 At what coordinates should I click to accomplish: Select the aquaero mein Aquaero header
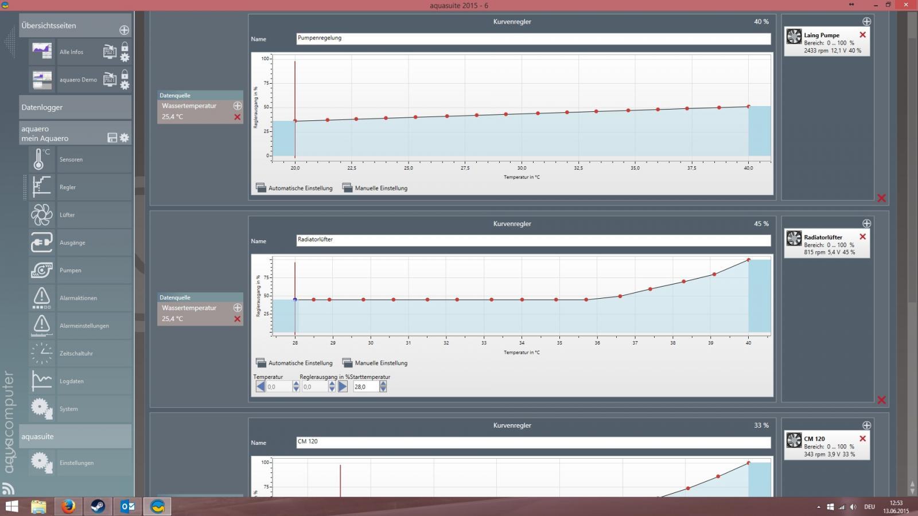coord(75,133)
